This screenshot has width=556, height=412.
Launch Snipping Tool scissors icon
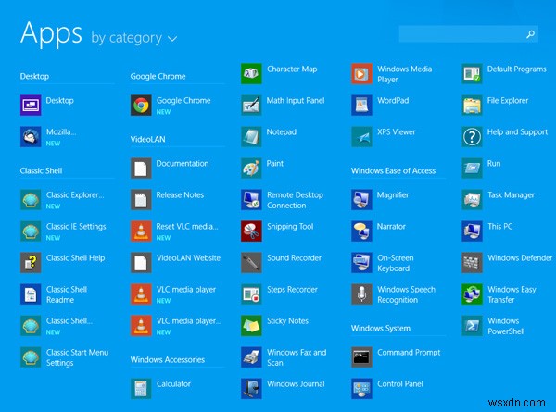(251, 231)
